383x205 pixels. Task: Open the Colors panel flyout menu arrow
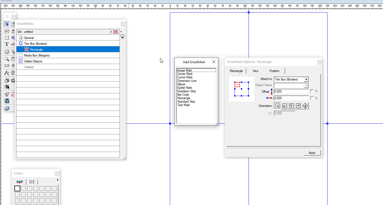[x=58, y=180]
